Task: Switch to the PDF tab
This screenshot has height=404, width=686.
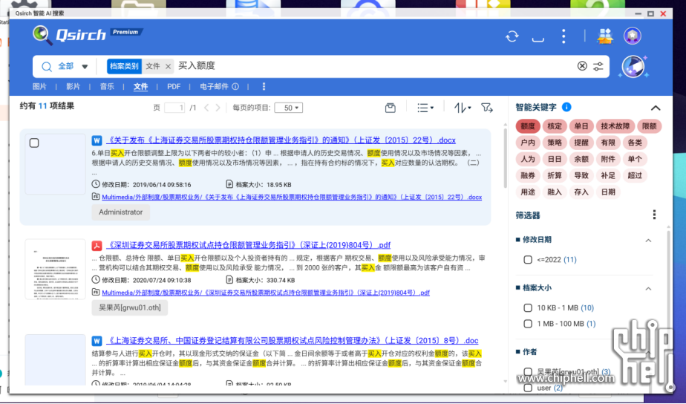Action: click(174, 86)
